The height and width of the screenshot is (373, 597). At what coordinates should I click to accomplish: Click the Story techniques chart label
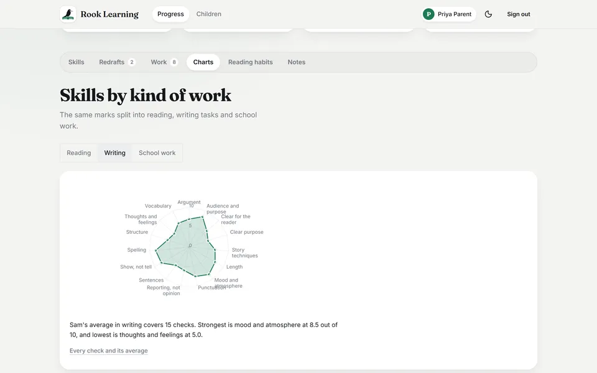tap(245, 253)
